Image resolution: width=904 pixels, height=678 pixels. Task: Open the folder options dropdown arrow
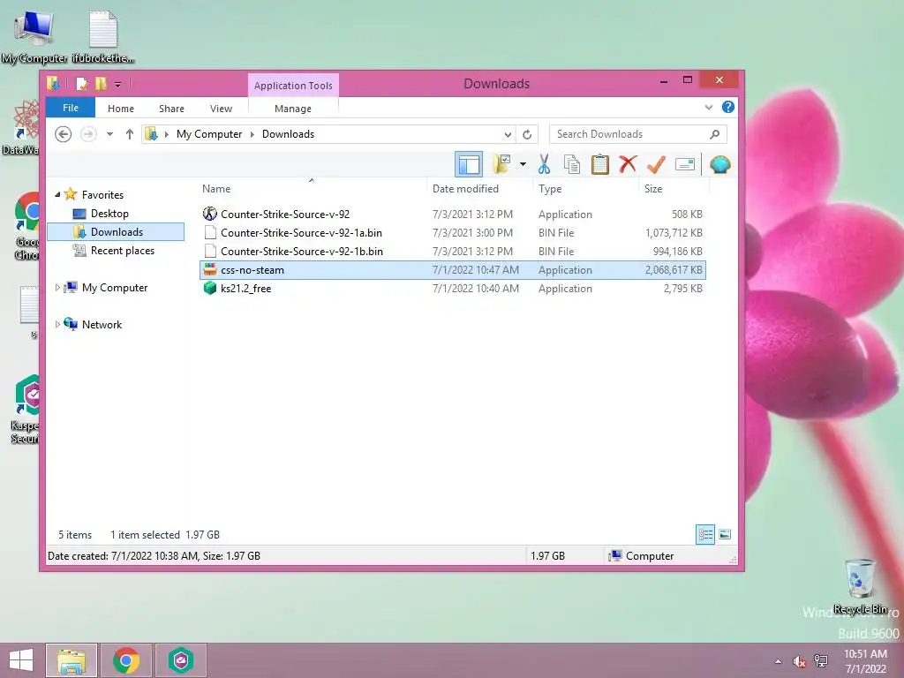click(x=523, y=164)
